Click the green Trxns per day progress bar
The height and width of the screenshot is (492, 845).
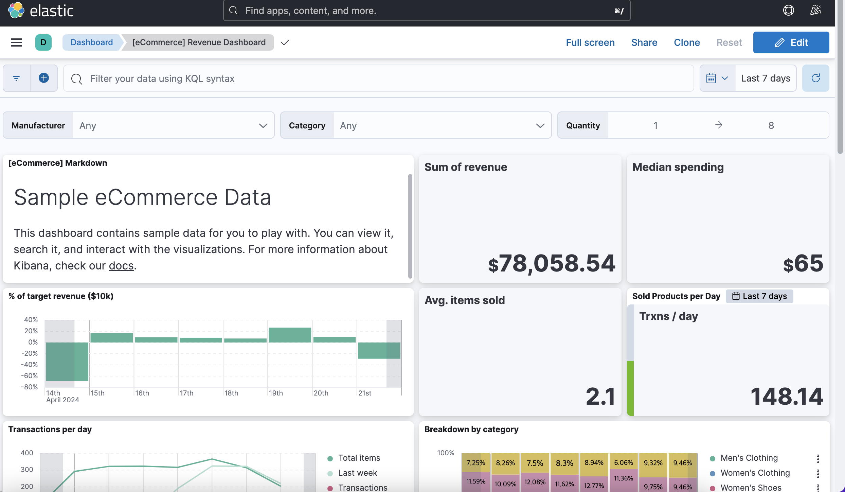[x=630, y=388]
